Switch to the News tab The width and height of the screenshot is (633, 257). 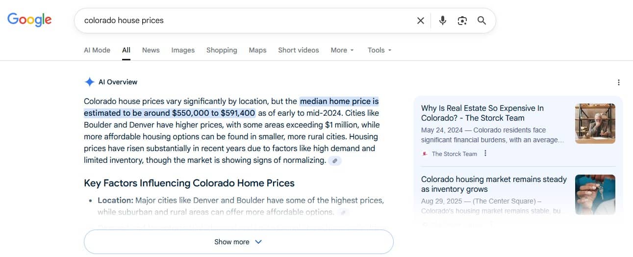coord(151,50)
